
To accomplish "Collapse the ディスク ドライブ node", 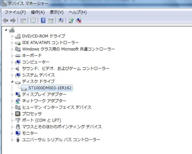I will coord(12,82).
